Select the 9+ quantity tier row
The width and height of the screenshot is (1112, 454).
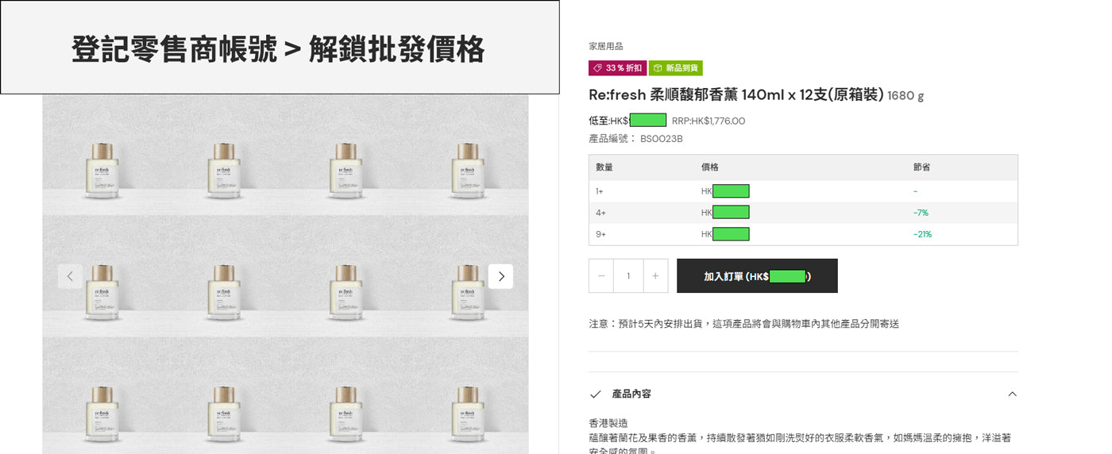click(803, 234)
